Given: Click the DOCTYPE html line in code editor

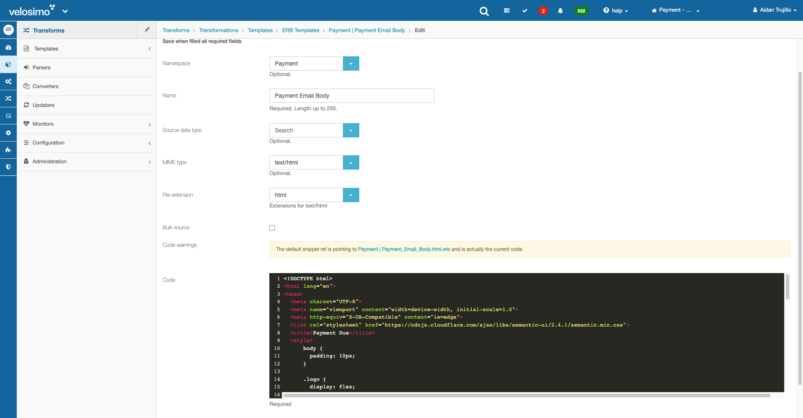Looking at the screenshot, I should (308, 279).
